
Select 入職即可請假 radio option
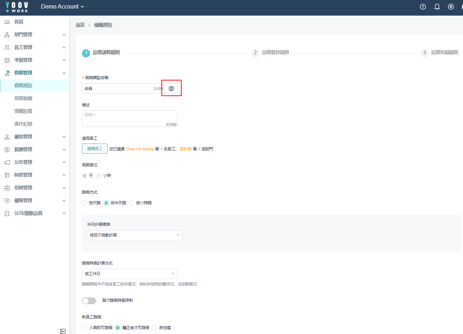point(84,328)
